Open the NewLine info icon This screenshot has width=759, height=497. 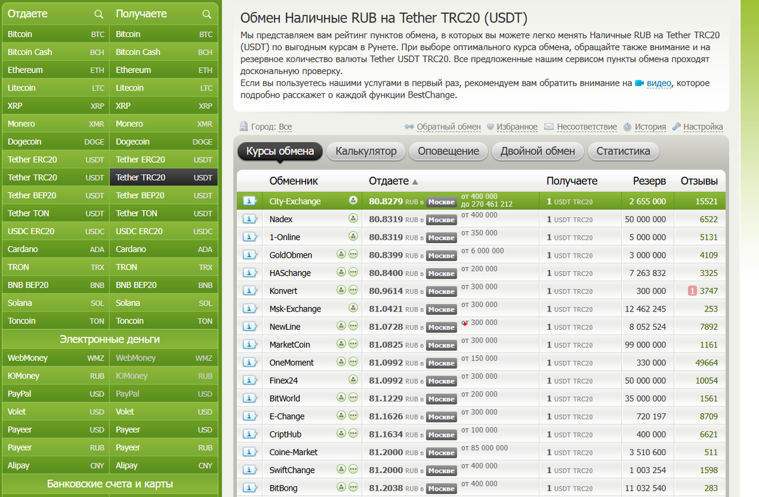(250, 327)
